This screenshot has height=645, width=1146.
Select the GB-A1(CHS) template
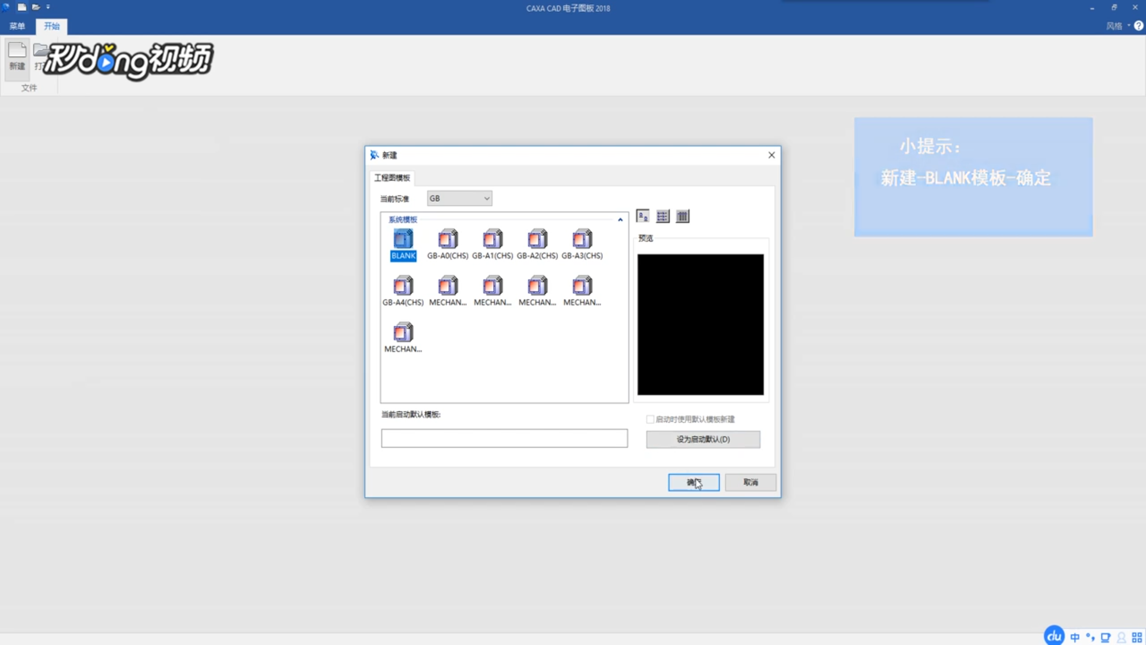coord(492,245)
